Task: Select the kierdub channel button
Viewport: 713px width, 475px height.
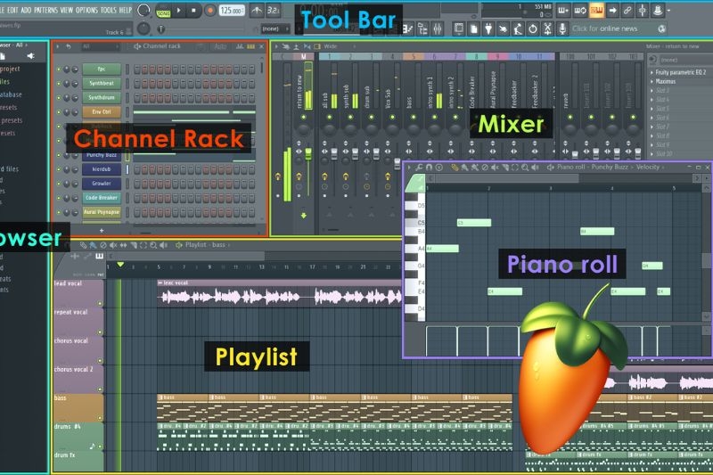Action: click(102, 169)
